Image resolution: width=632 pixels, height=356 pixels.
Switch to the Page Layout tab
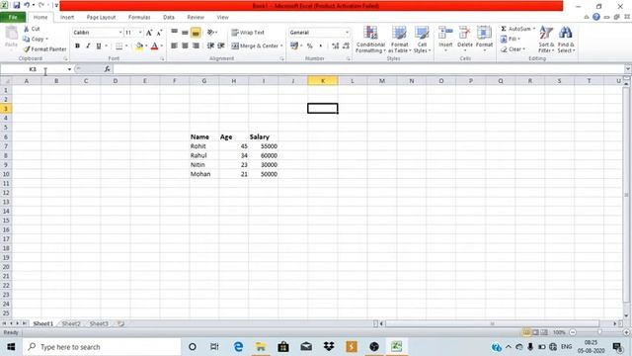click(101, 18)
